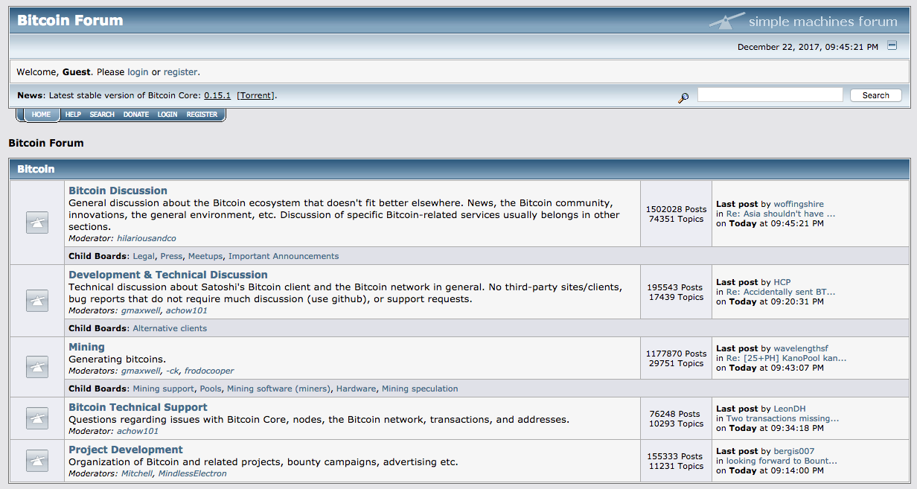View -ck moderator profile
917x489 pixels.
pyautogui.click(x=173, y=371)
